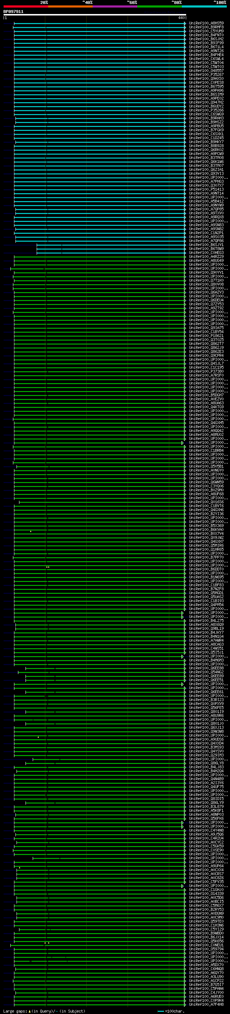Screen dimensions: 230x1014
Task: Open hit UniRef100_B9RMF8
Action: 206,27
